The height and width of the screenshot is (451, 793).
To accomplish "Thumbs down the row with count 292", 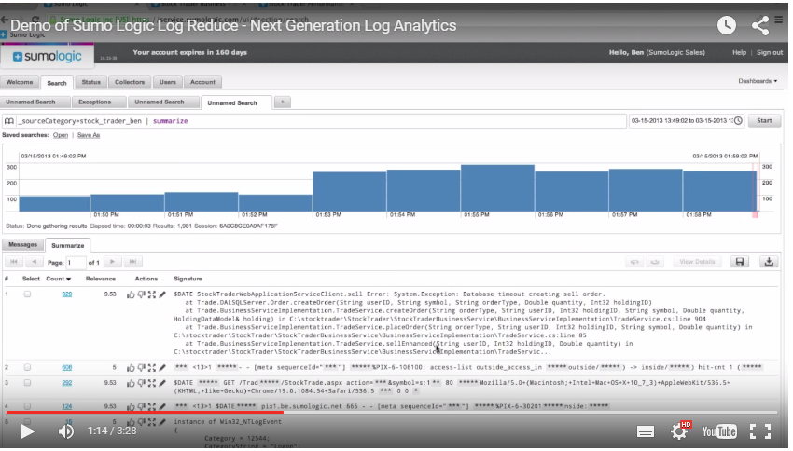I will [x=141, y=383].
